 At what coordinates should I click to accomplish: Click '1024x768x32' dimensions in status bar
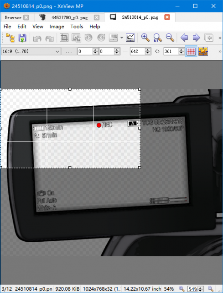pos(102,289)
